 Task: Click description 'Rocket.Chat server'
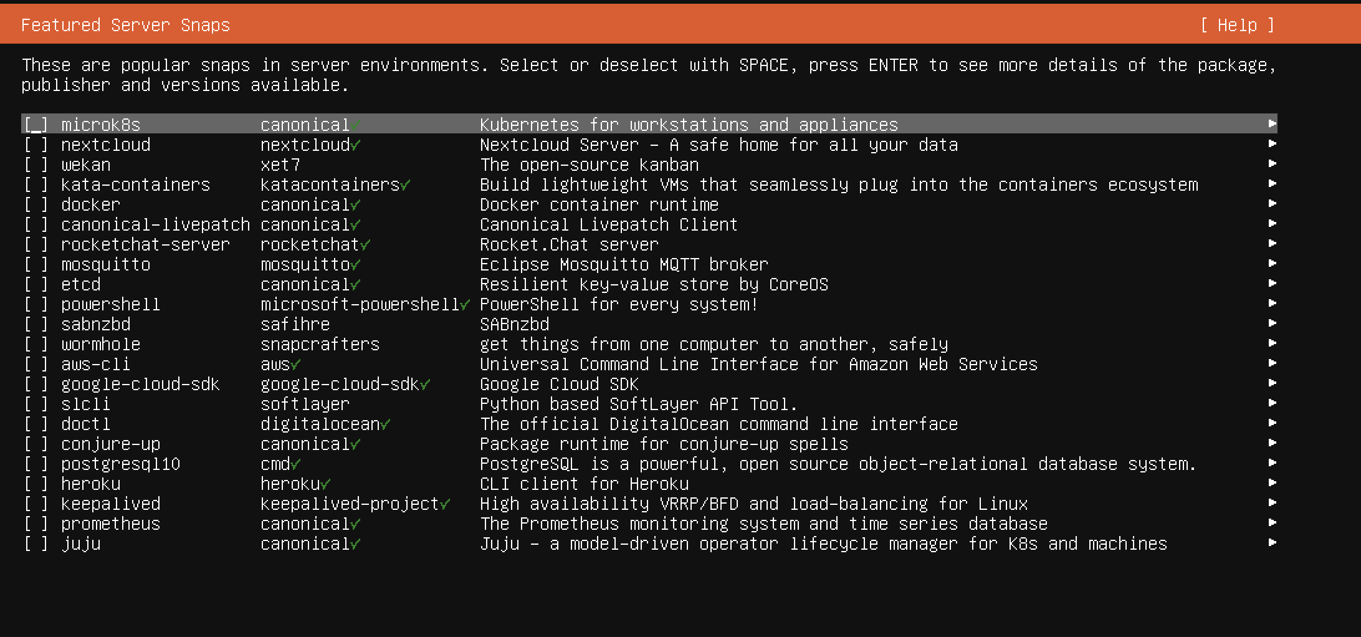pos(569,244)
